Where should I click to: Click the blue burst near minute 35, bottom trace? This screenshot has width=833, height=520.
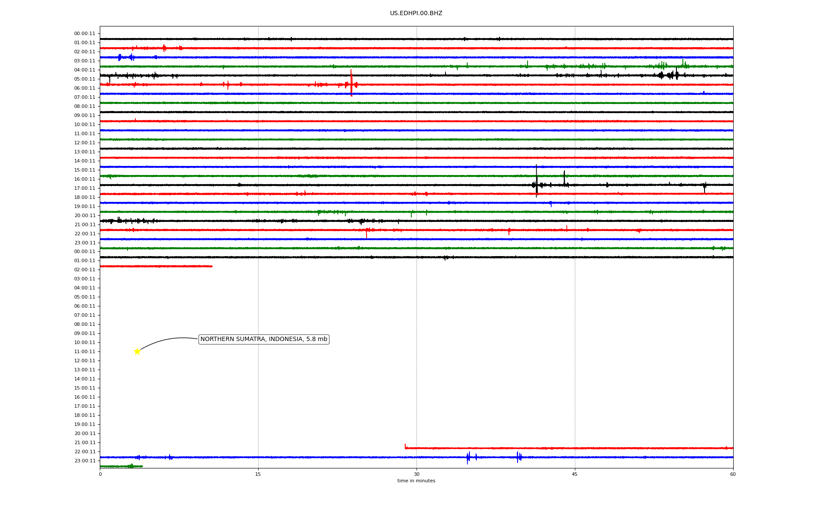point(468,457)
